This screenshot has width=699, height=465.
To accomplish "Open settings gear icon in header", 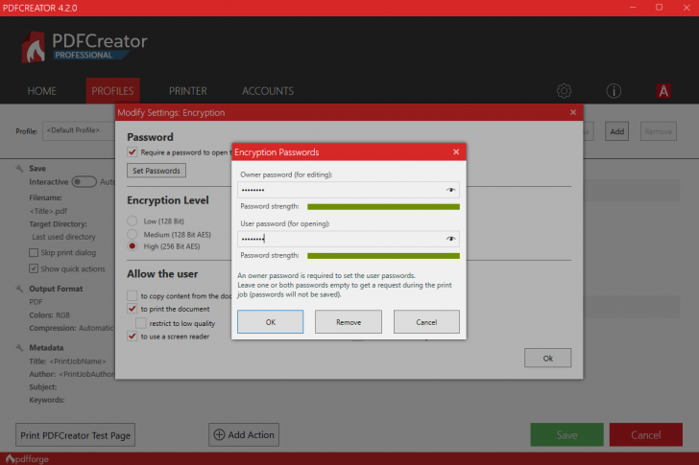I will (x=564, y=91).
